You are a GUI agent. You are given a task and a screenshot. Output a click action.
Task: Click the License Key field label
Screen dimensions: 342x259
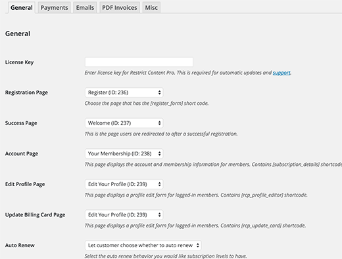[19, 62]
